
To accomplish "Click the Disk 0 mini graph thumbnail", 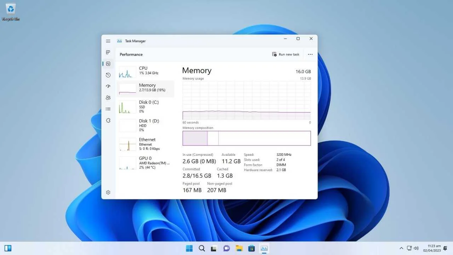I will click(x=127, y=107).
